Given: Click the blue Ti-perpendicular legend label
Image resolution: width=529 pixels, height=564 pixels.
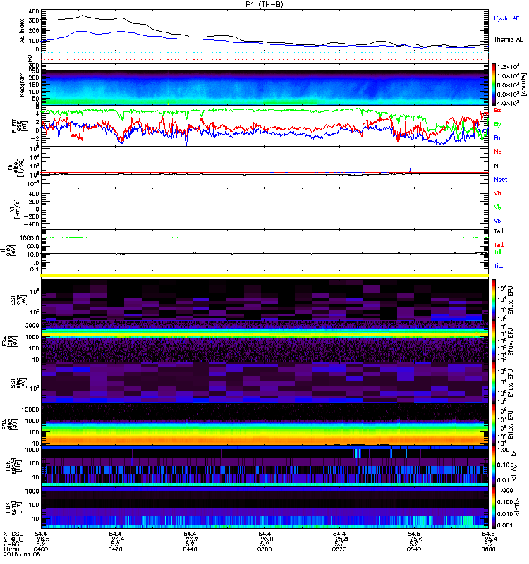Looking at the screenshot, I should [498, 266].
